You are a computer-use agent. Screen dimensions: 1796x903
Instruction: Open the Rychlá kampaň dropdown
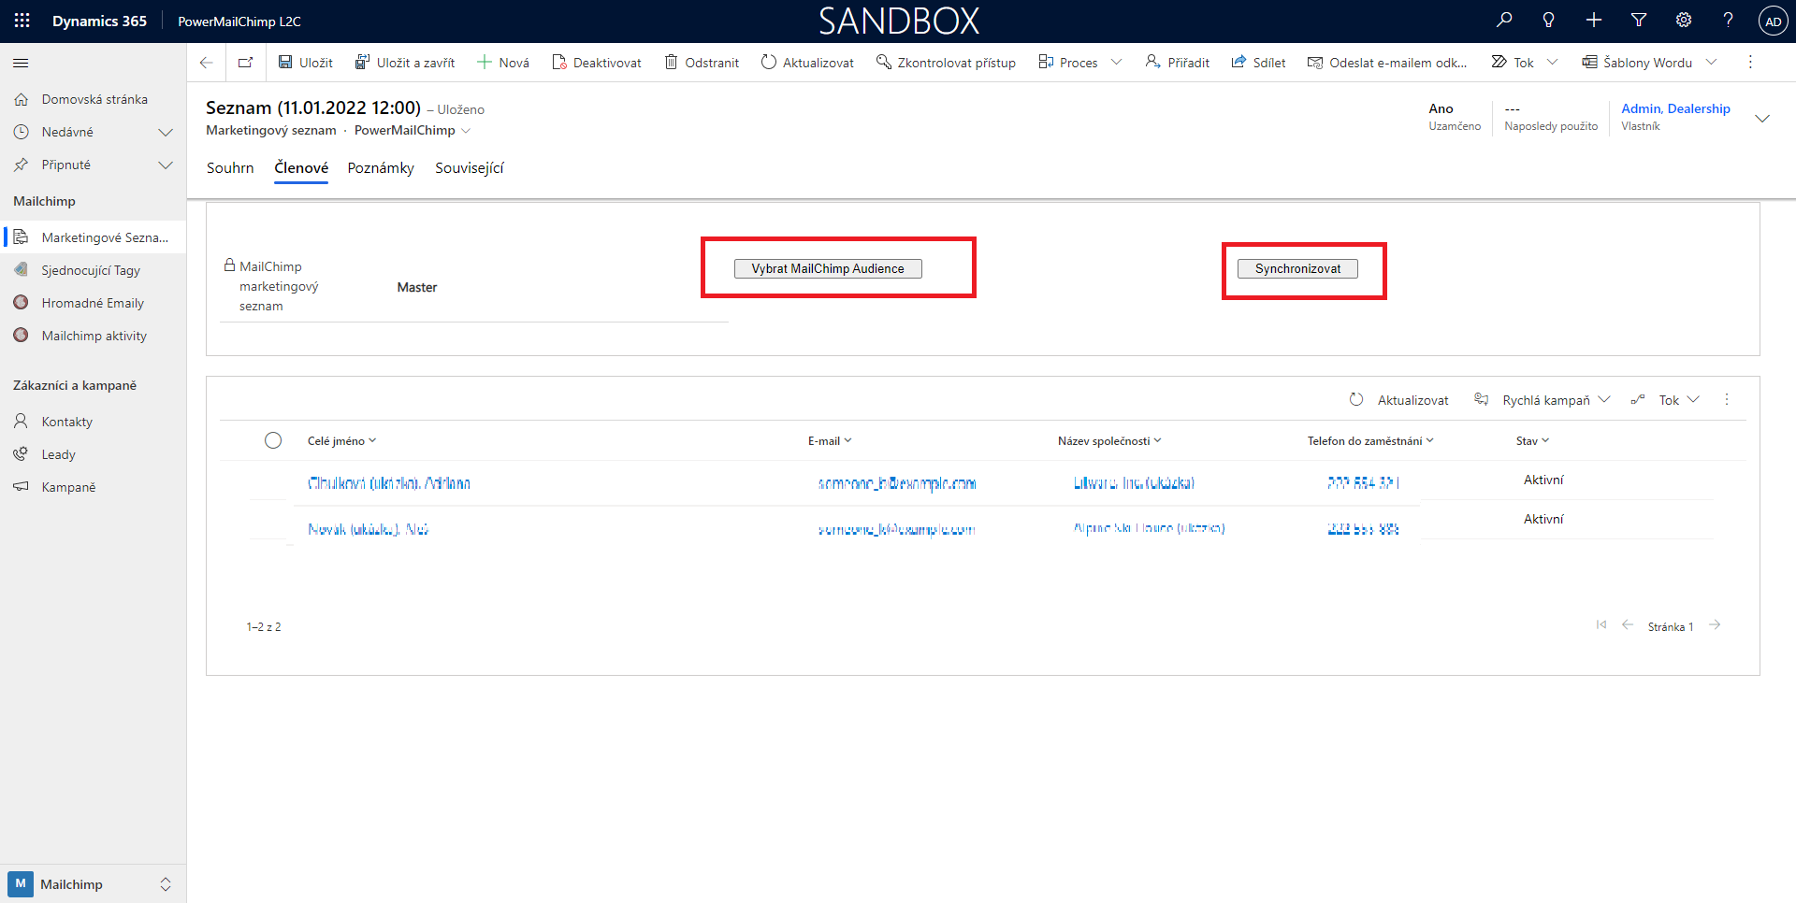coord(1545,400)
